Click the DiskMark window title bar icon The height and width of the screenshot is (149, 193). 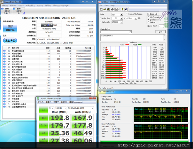(100, 91)
